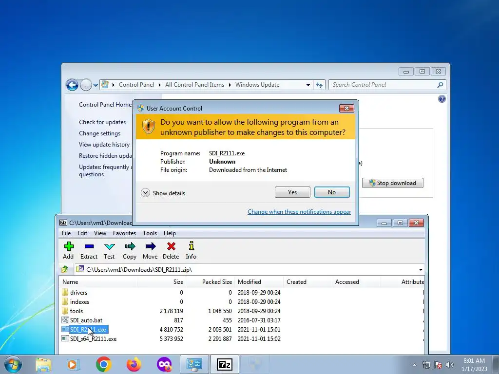Refresh the Control Panel address bar

[x=319, y=85]
